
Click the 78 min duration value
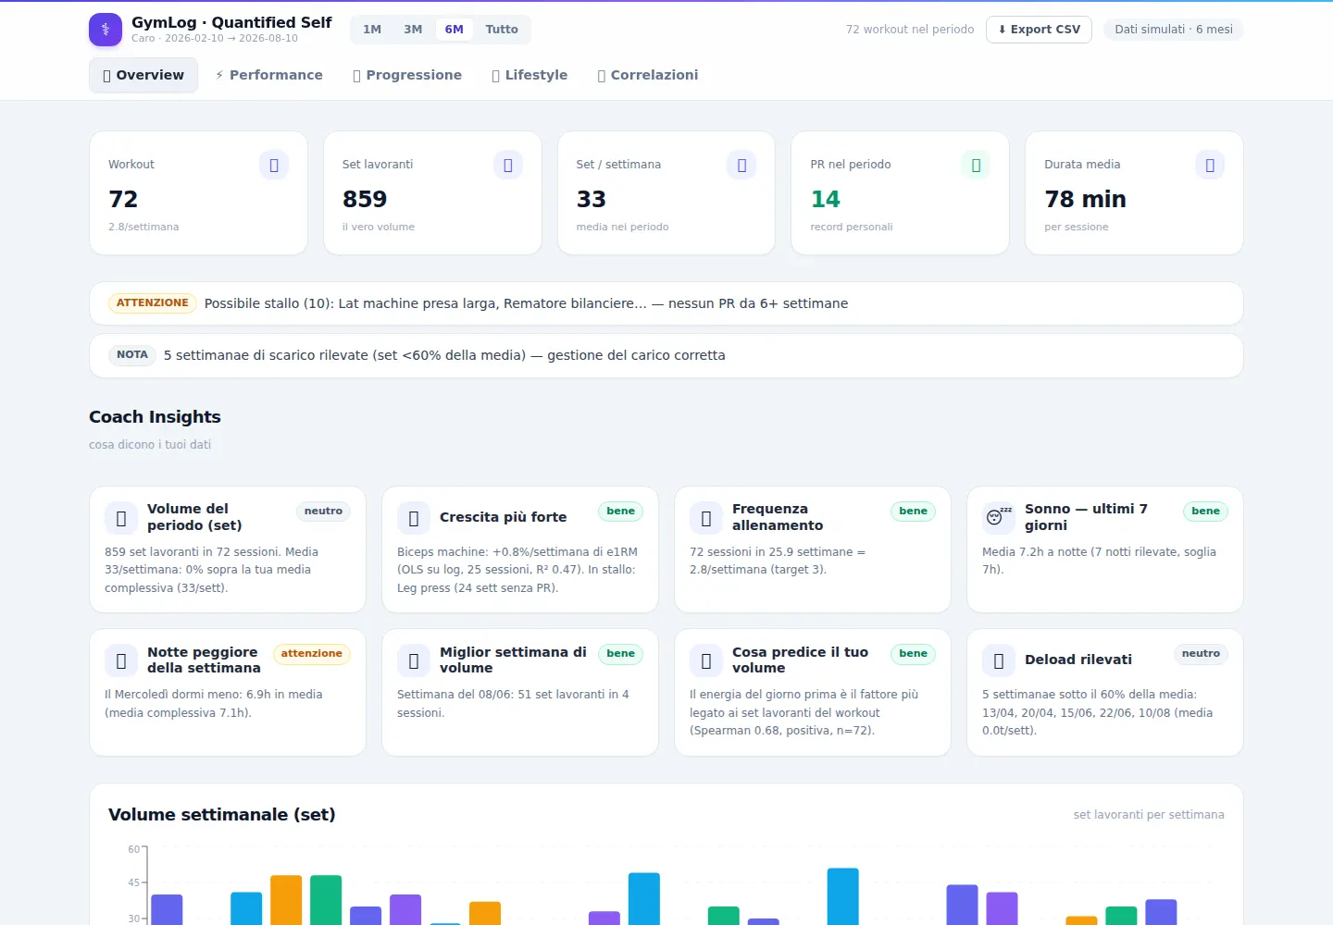1085,199
